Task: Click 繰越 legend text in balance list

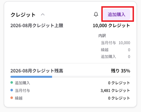Action: 19,98
